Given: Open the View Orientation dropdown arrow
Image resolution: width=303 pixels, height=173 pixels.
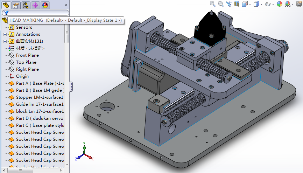Looking at the screenshot, I should click(250, 4).
